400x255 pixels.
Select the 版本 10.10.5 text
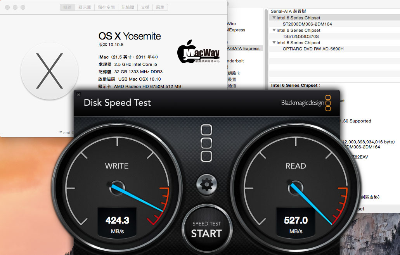click(111, 45)
